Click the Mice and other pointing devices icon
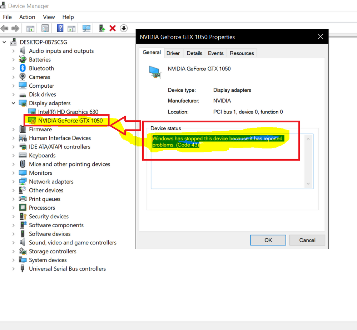 click(x=23, y=164)
